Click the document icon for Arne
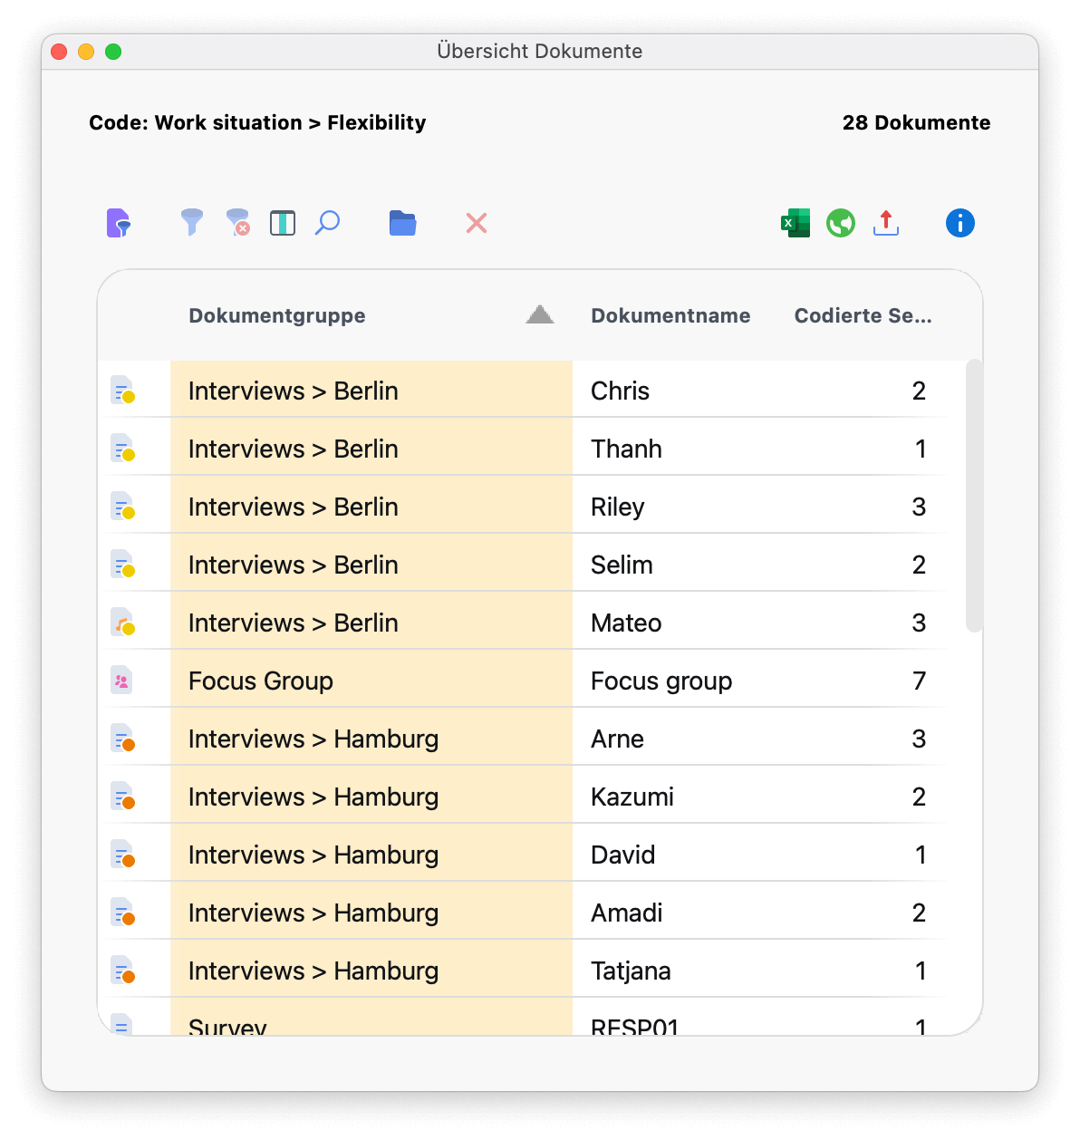The image size is (1080, 1140). tap(123, 739)
